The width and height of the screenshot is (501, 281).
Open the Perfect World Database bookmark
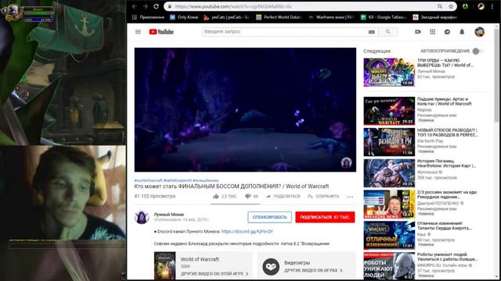point(279,17)
